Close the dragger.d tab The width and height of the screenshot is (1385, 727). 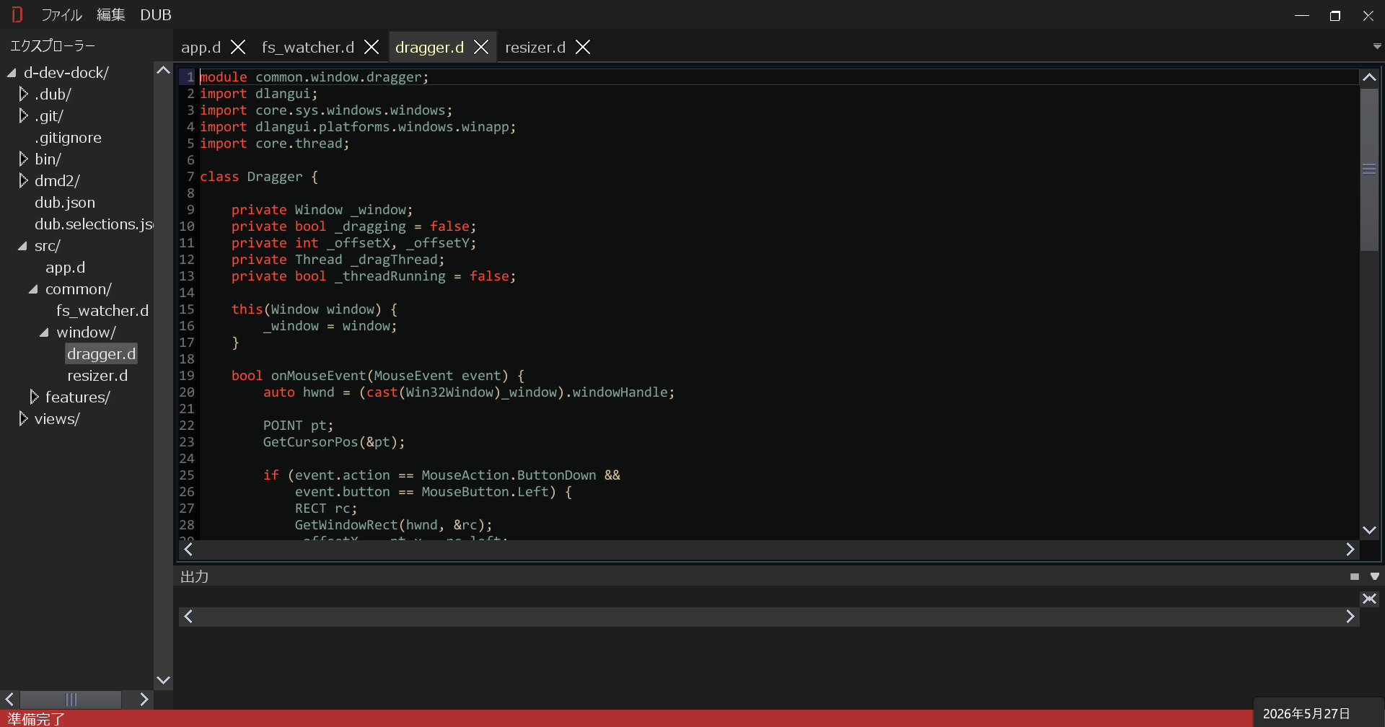pos(481,48)
